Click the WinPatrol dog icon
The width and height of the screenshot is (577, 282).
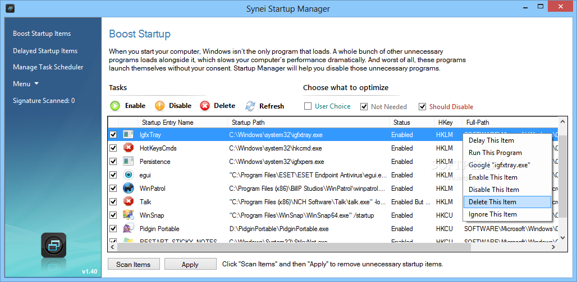coord(128,189)
